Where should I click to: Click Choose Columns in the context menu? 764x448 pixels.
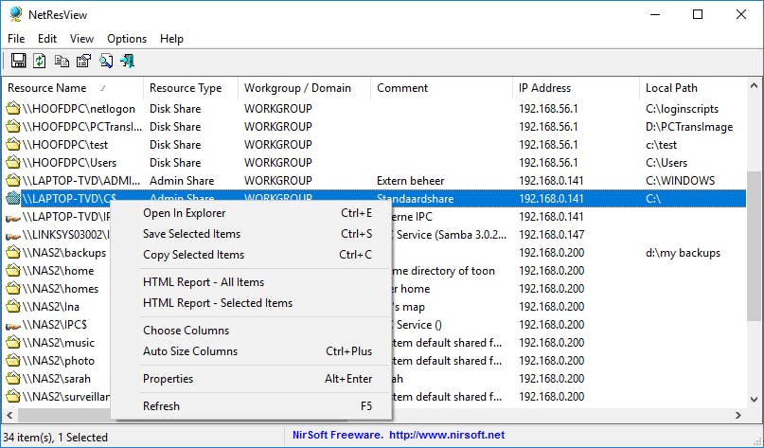(186, 331)
